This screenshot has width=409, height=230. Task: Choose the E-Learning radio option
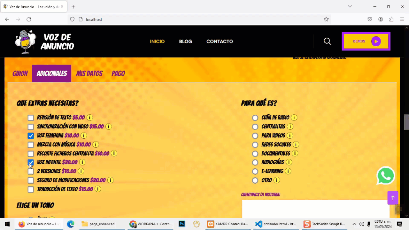(255, 172)
